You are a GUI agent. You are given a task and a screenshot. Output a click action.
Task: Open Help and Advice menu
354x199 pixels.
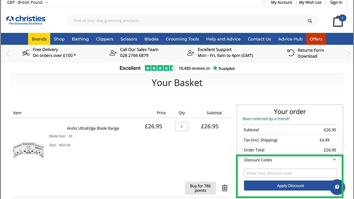tap(223, 39)
